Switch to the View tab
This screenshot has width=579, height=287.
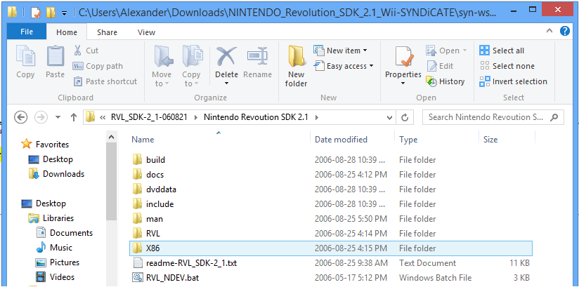pyautogui.click(x=146, y=32)
